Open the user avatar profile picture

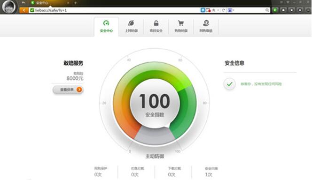[8, 7]
